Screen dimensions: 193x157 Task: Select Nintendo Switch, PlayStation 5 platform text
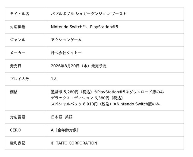[x=84, y=27]
